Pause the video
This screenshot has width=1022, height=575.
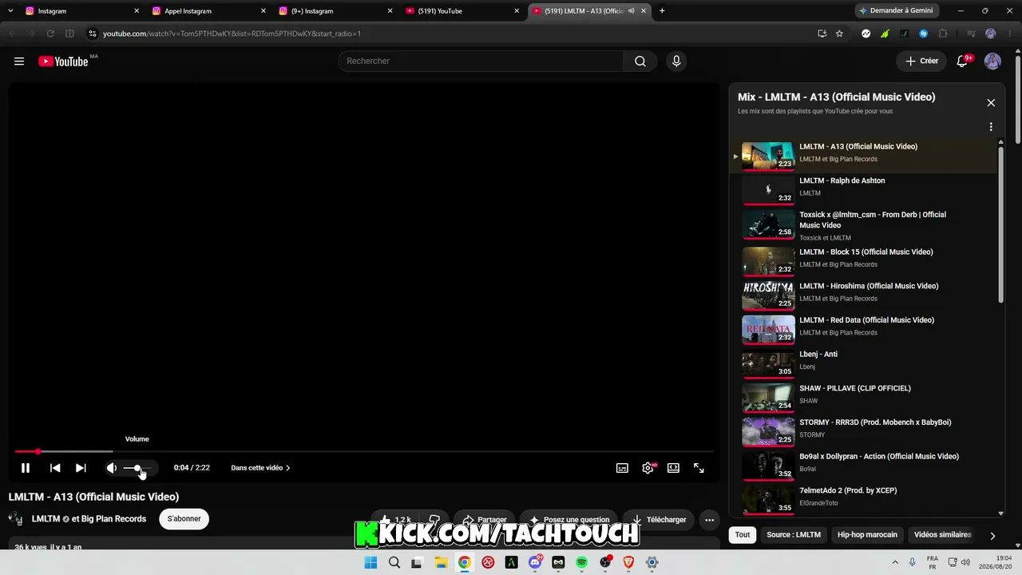26,468
